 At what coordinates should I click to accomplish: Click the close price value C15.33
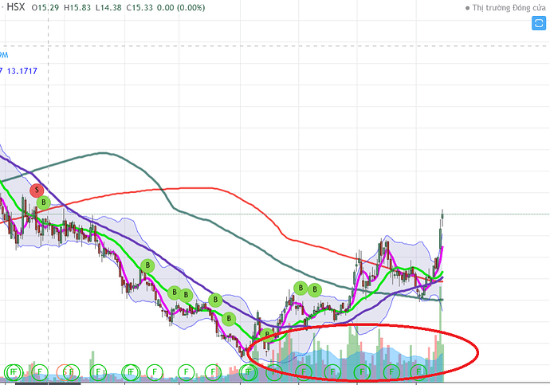pos(139,7)
